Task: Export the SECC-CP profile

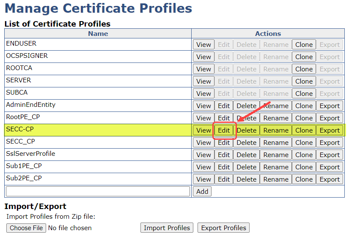Action: click(x=330, y=130)
